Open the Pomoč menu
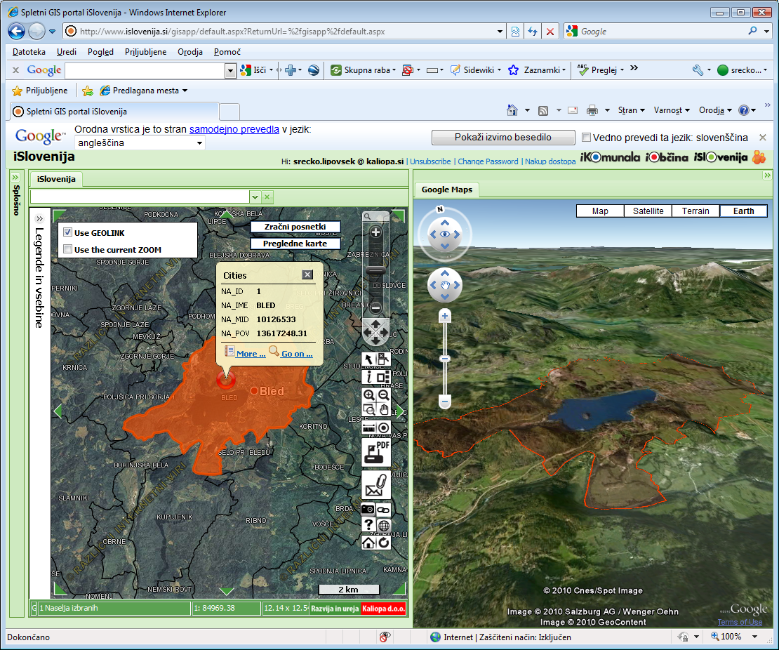 pos(227,52)
